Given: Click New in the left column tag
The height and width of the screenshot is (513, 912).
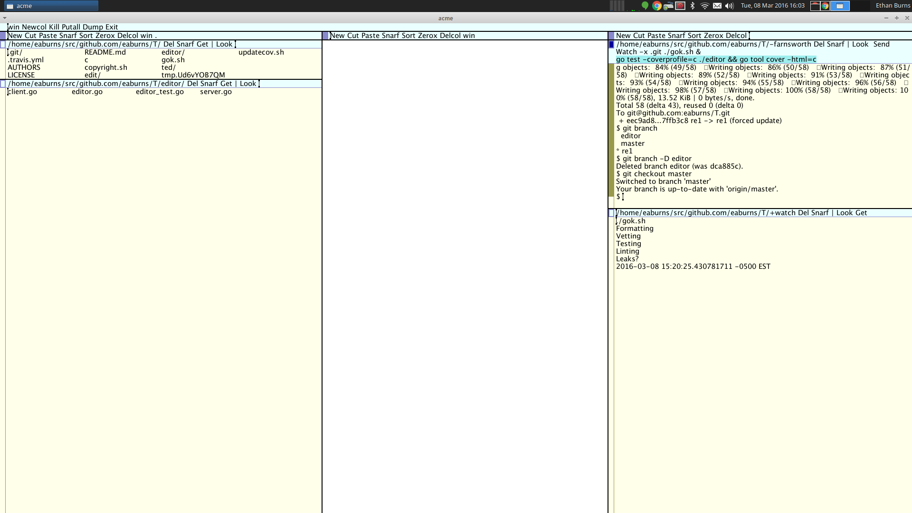Looking at the screenshot, I should [15, 36].
